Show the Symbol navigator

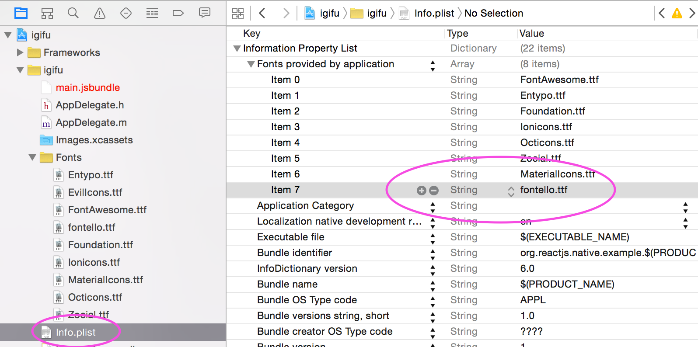point(47,13)
